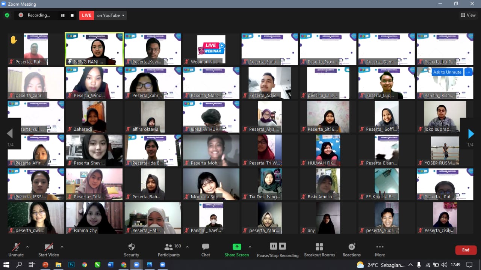The width and height of the screenshot is (481, 270).
Task: Click the Ask to Unmute button
Action: click(x=447, y=72)
